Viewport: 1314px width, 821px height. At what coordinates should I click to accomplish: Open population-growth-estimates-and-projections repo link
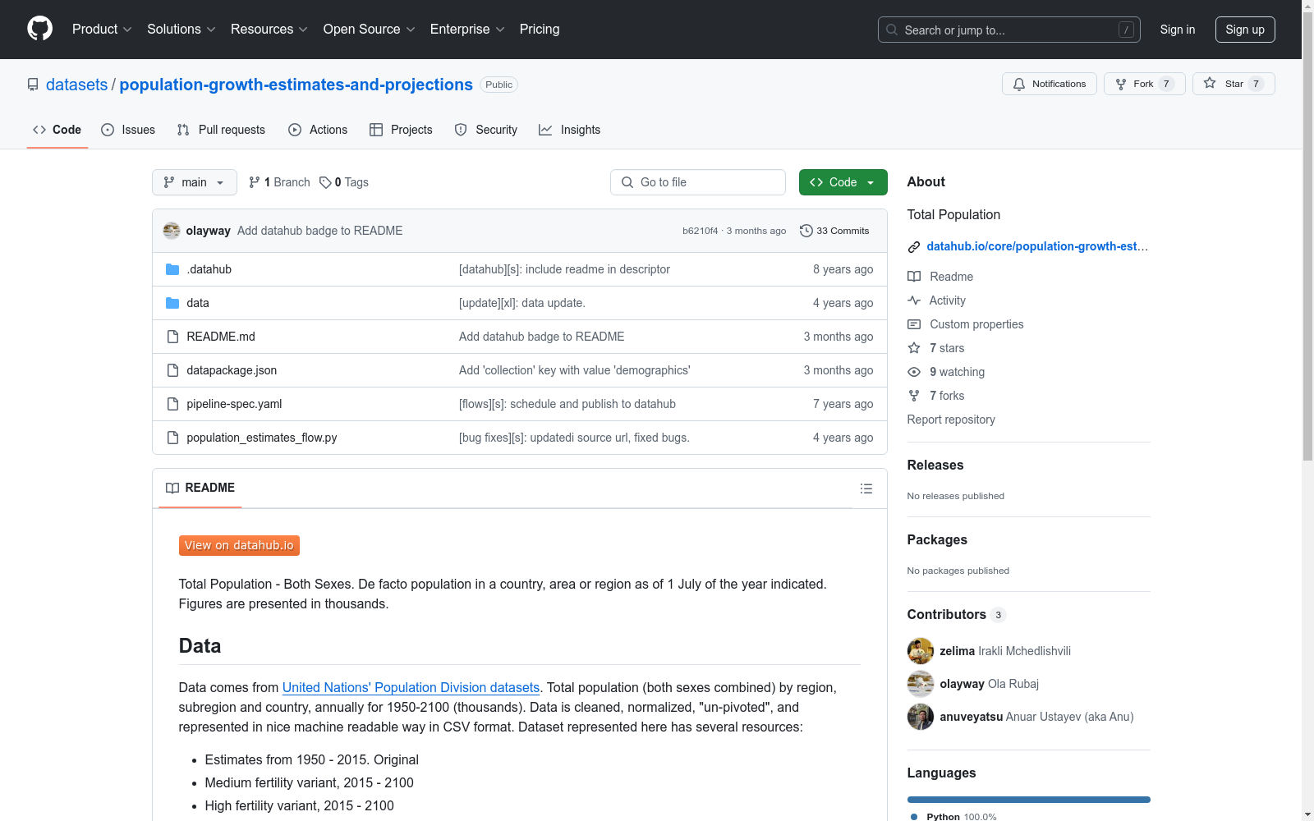[x=296, y=85]
